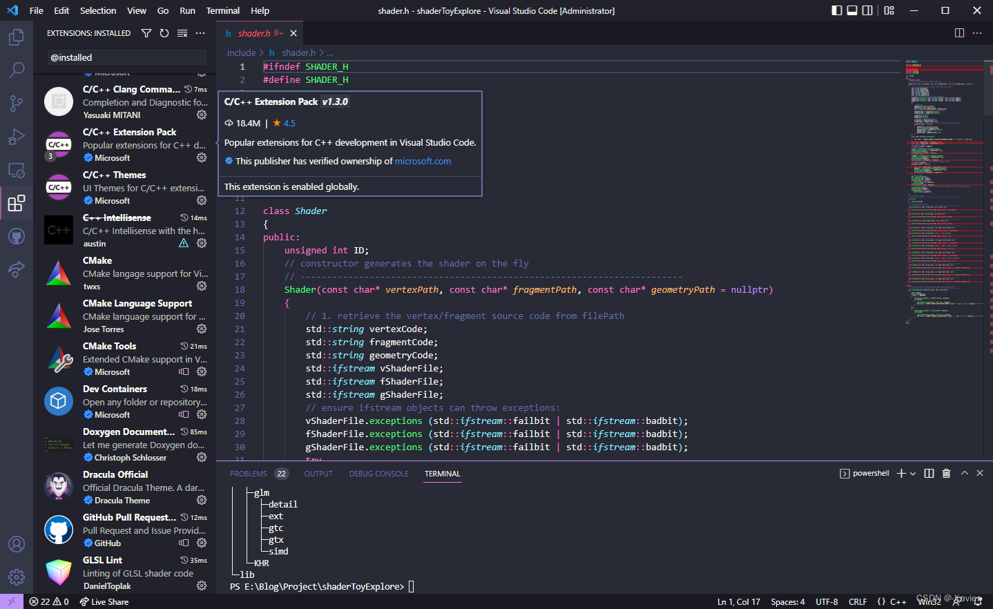Open the GitHub view in activity bar
993x609 pixels.
17,236
